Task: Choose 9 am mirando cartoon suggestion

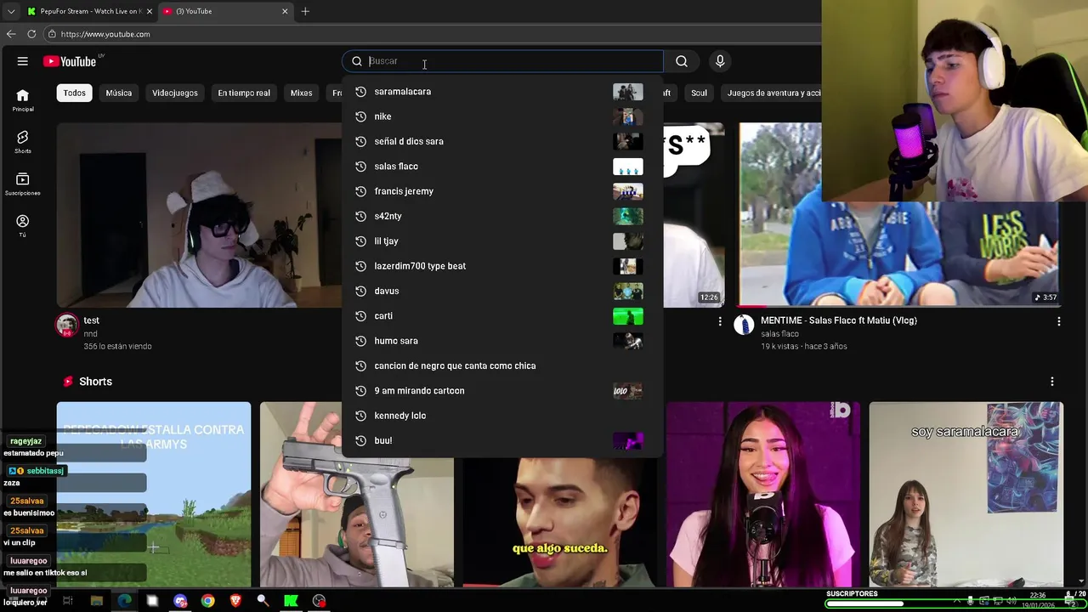Action: [x=502, y=391]
